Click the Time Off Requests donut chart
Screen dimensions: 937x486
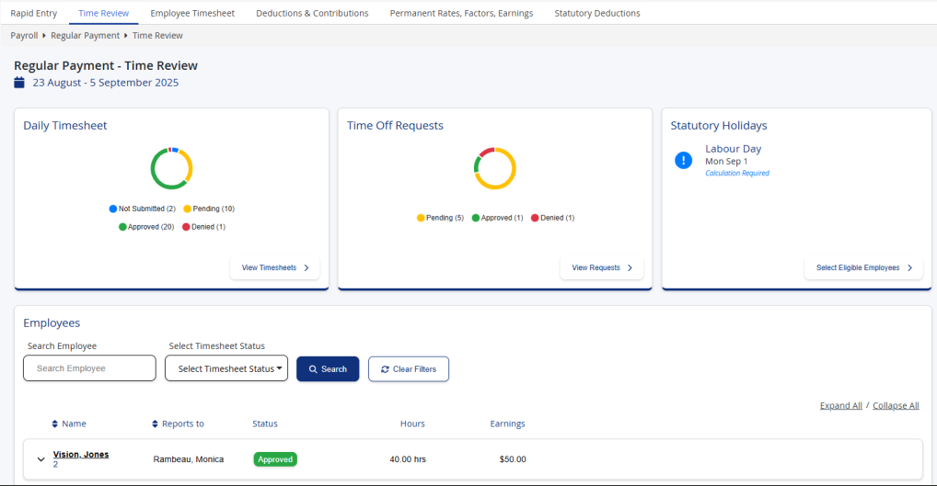[495, 168]
